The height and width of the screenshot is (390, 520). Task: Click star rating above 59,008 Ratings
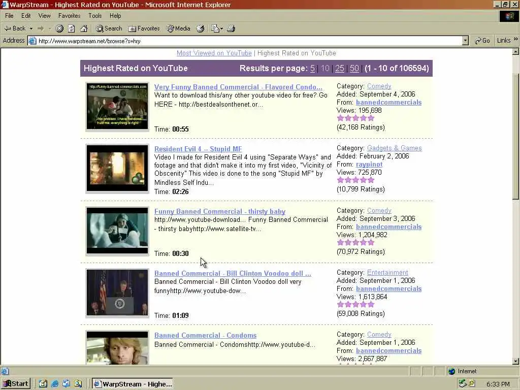355,305
